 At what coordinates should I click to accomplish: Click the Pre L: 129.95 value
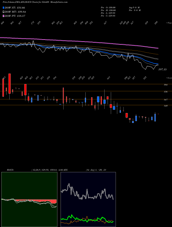point(108,13)
